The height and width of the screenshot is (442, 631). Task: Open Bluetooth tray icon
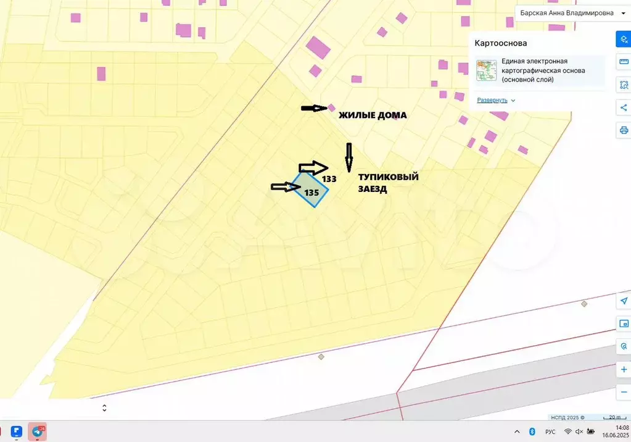pyautogui.click(x=532, y=432)
